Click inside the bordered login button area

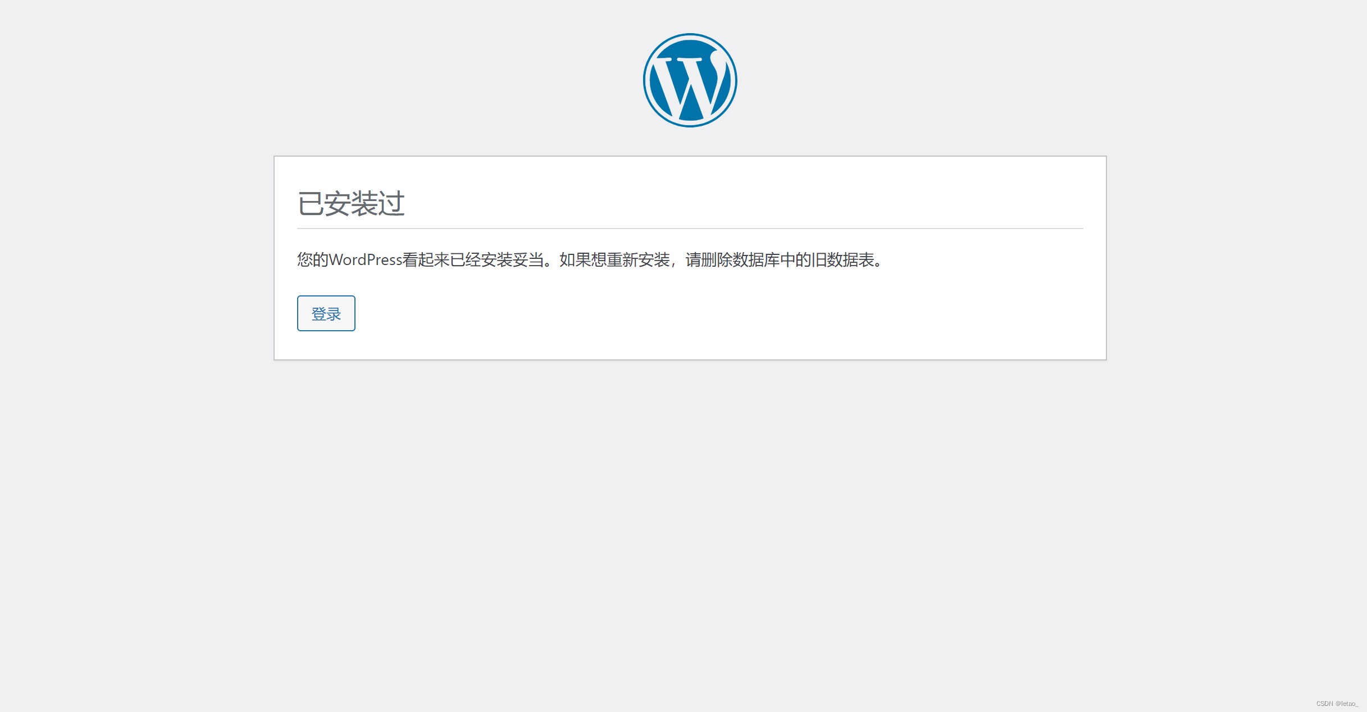click(x=326, y=313)
